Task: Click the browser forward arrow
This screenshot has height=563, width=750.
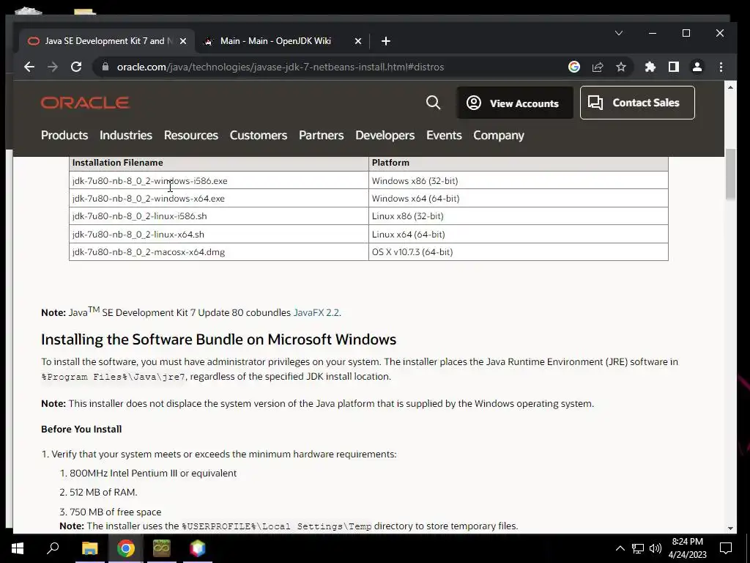Action: click(53, 67)
